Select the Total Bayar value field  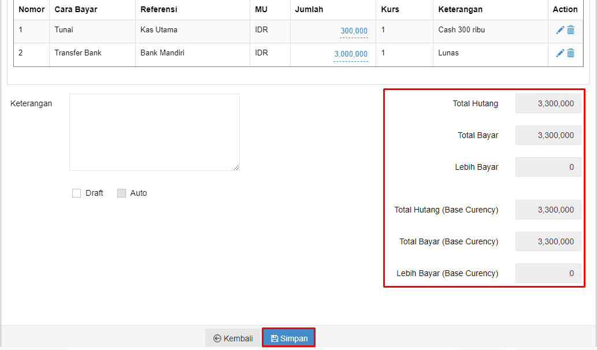[x=548, y=135]
